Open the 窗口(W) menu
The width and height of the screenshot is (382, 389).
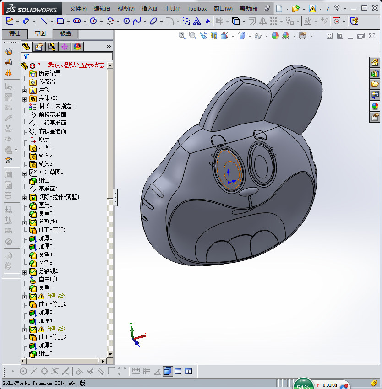(223, 9)
